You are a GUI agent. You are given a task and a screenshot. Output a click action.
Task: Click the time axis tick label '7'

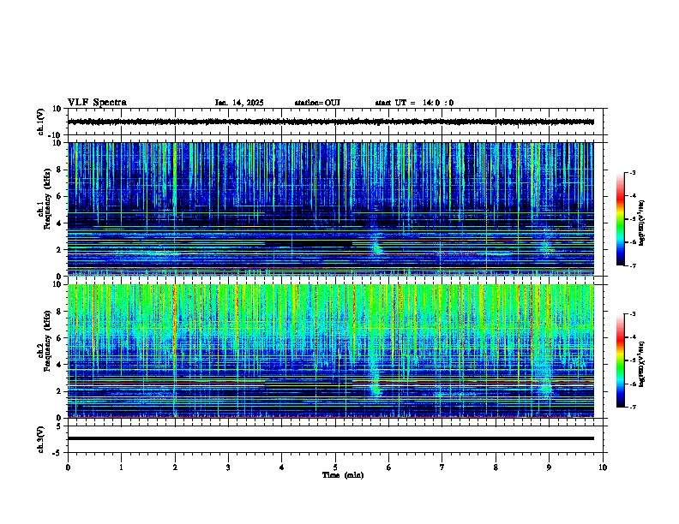[442, 467]
